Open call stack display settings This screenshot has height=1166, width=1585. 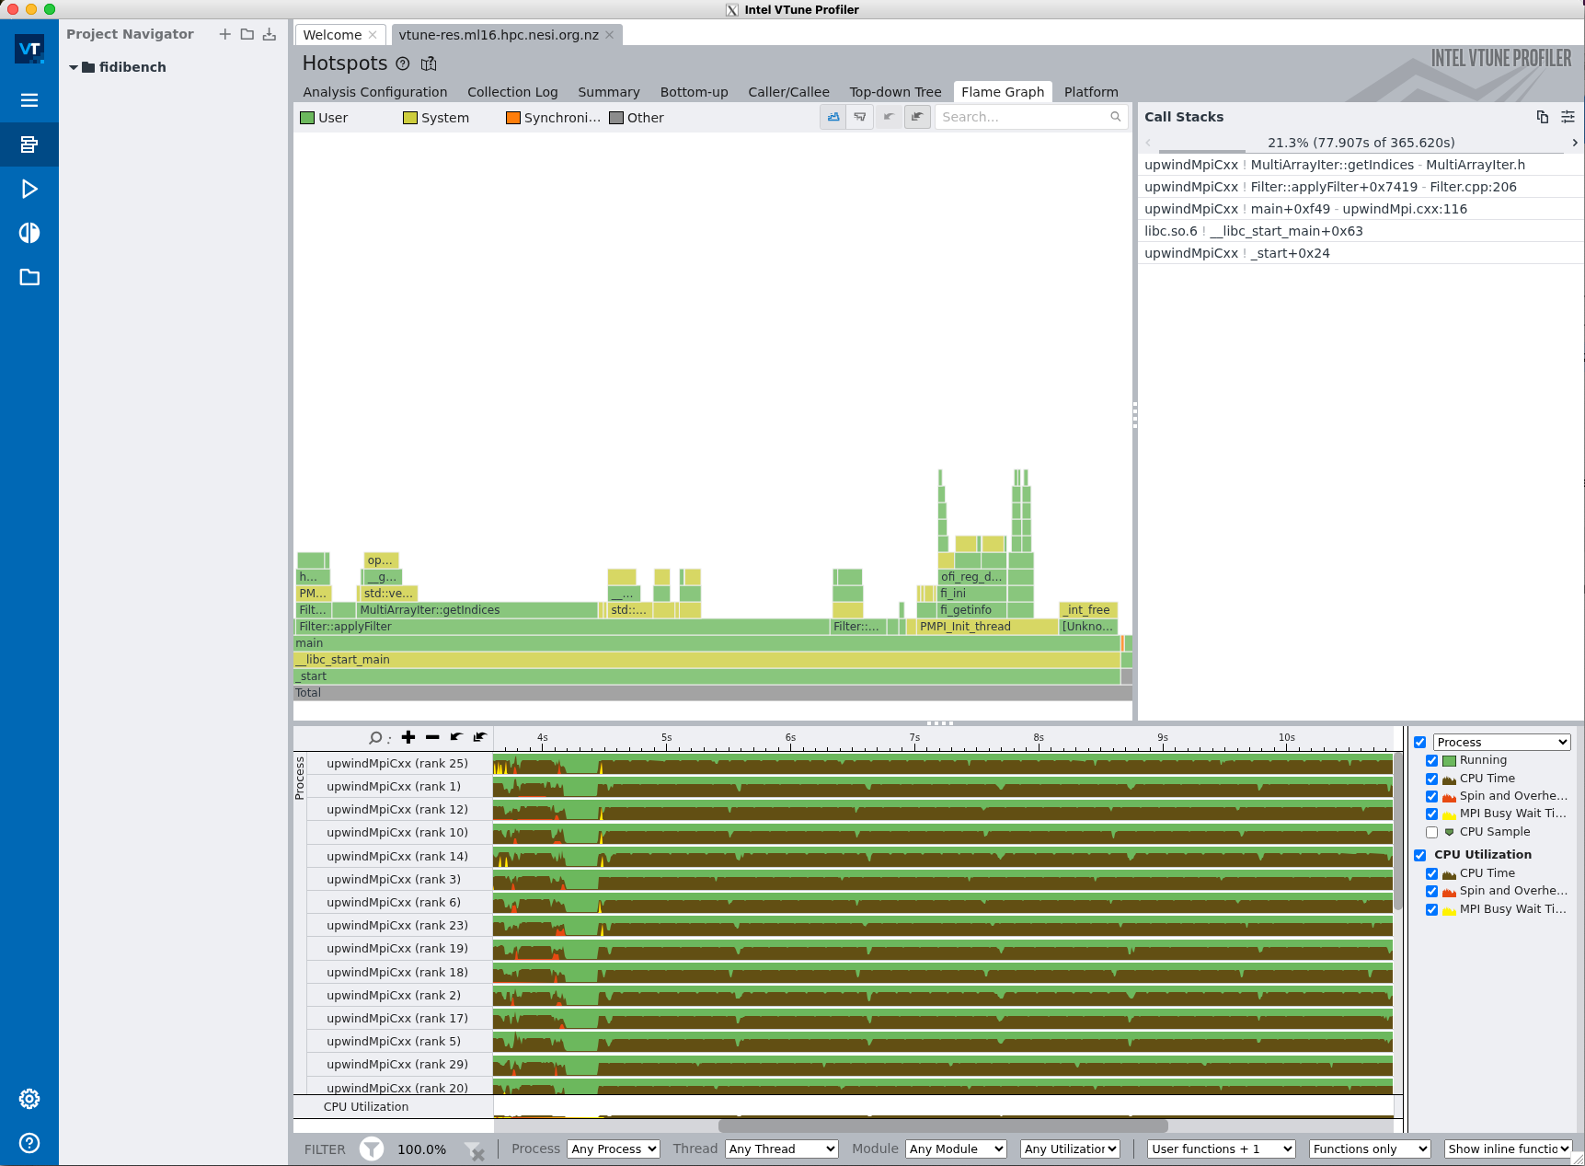[x=1568, y=117]
